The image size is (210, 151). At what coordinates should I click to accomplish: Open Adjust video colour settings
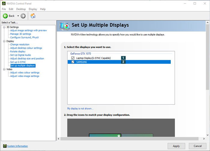pyautogui.click(x=25, y=72)
